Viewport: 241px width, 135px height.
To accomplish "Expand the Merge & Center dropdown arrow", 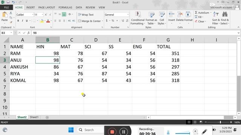I will 102,21.
